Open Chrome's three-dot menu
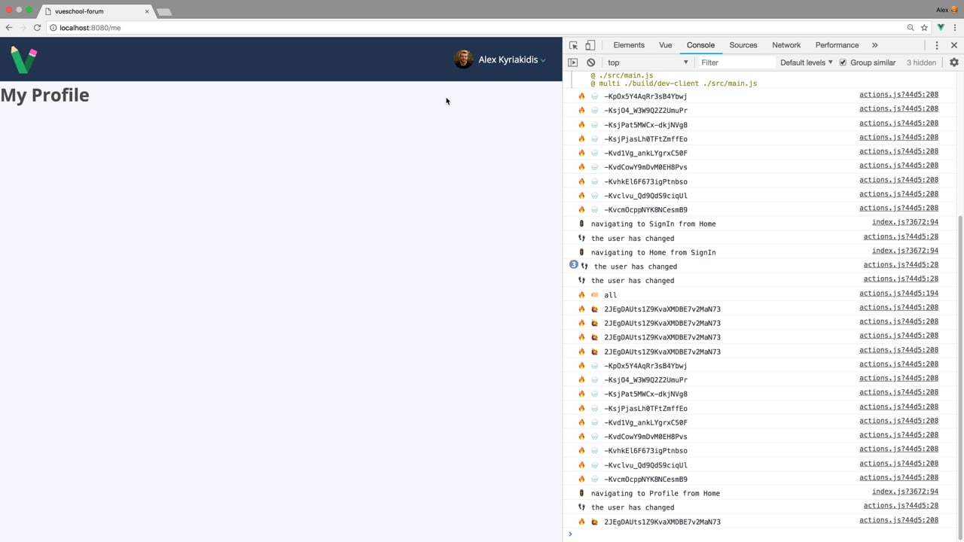 tap(954, 28)
